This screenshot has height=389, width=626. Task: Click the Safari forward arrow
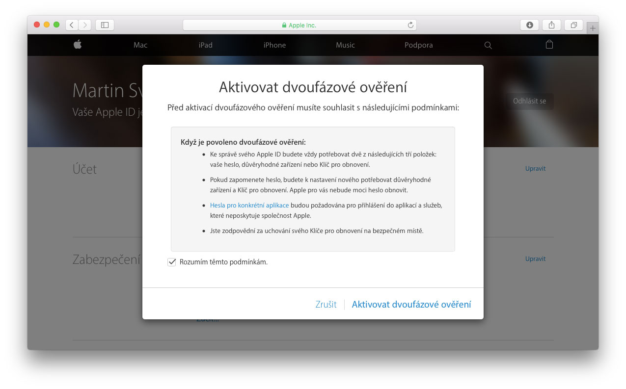pyautogui.click(x=84, y=25)
